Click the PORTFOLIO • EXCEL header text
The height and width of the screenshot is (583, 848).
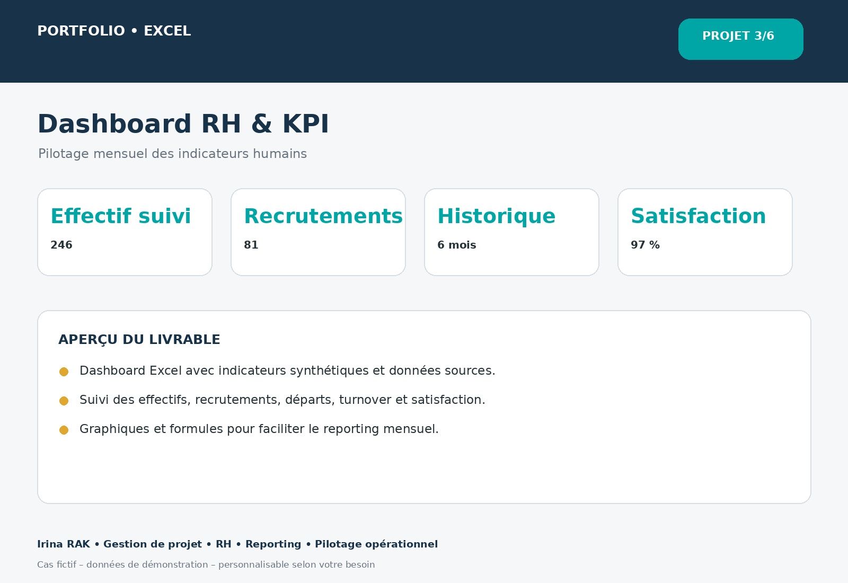(114, 31)
